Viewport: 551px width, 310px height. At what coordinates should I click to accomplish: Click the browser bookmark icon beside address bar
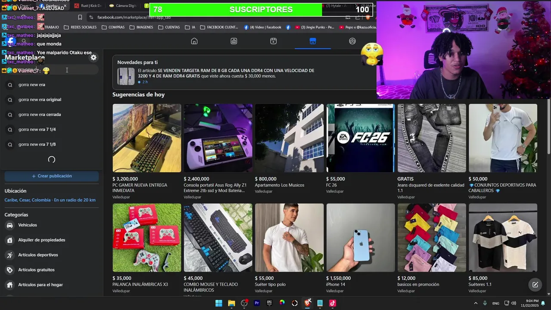point(80,17)
